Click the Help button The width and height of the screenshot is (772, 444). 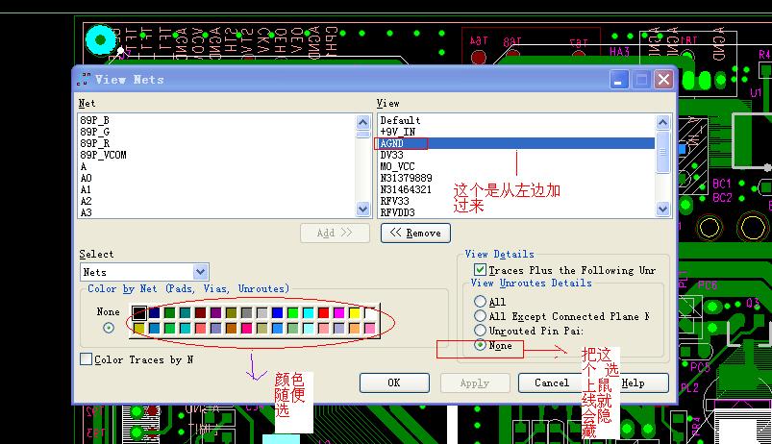pos(634,382)
